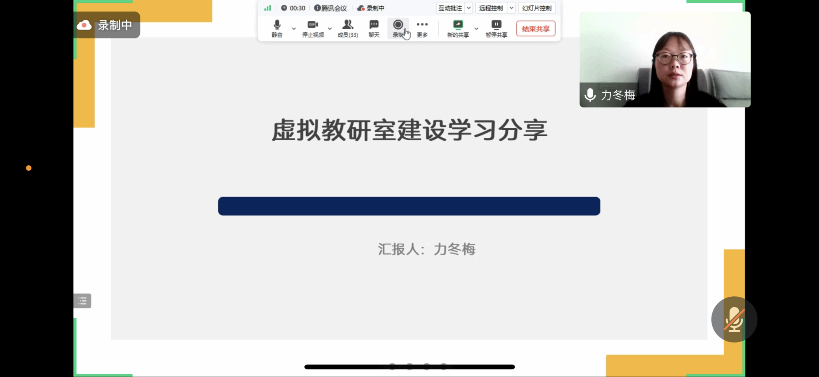Screen dimensions: 819x377
Task: Mute the microphone with 静音 button
Action: click(x=277, y=28)
